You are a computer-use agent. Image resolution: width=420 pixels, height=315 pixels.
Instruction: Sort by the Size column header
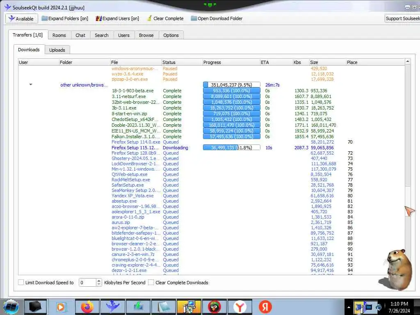328,62
